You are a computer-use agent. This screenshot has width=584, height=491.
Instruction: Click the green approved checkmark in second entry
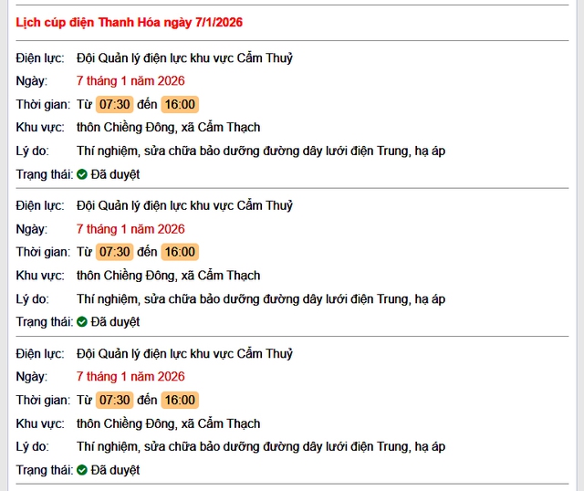82,322
